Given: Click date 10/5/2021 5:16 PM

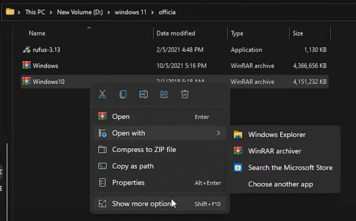Looking at the screenshot, I should pos(181,66).
